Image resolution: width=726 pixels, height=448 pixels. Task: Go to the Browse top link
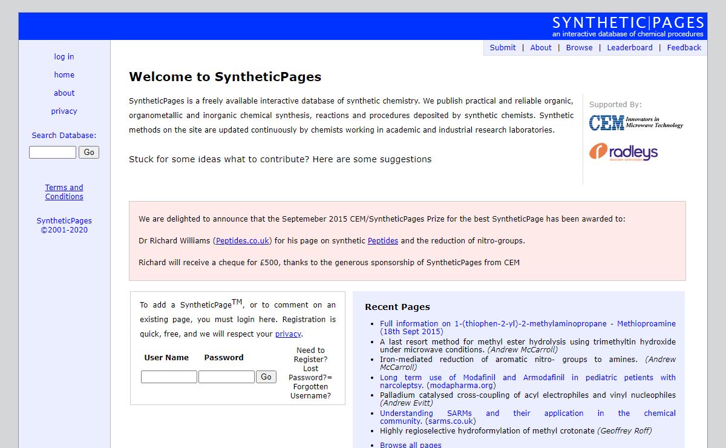click(x=579, y=47)
